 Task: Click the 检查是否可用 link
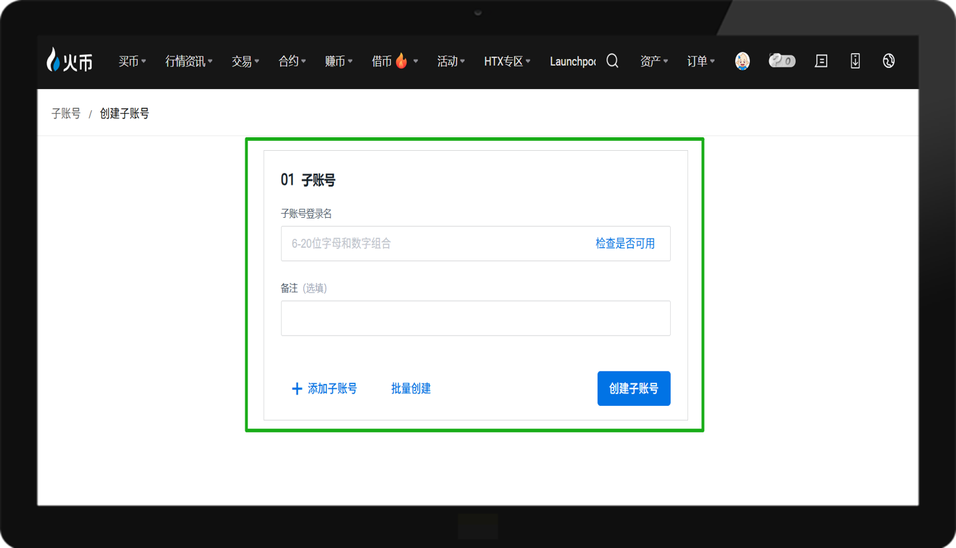(x=625, y=244)
